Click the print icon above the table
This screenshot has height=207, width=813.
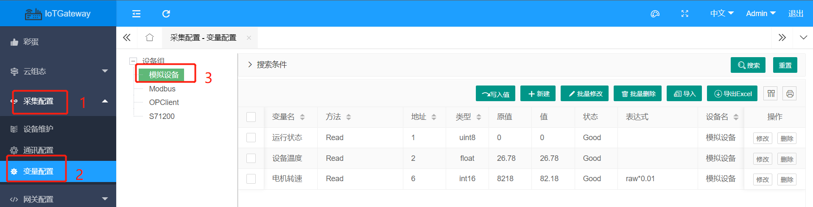pos(790,94)
